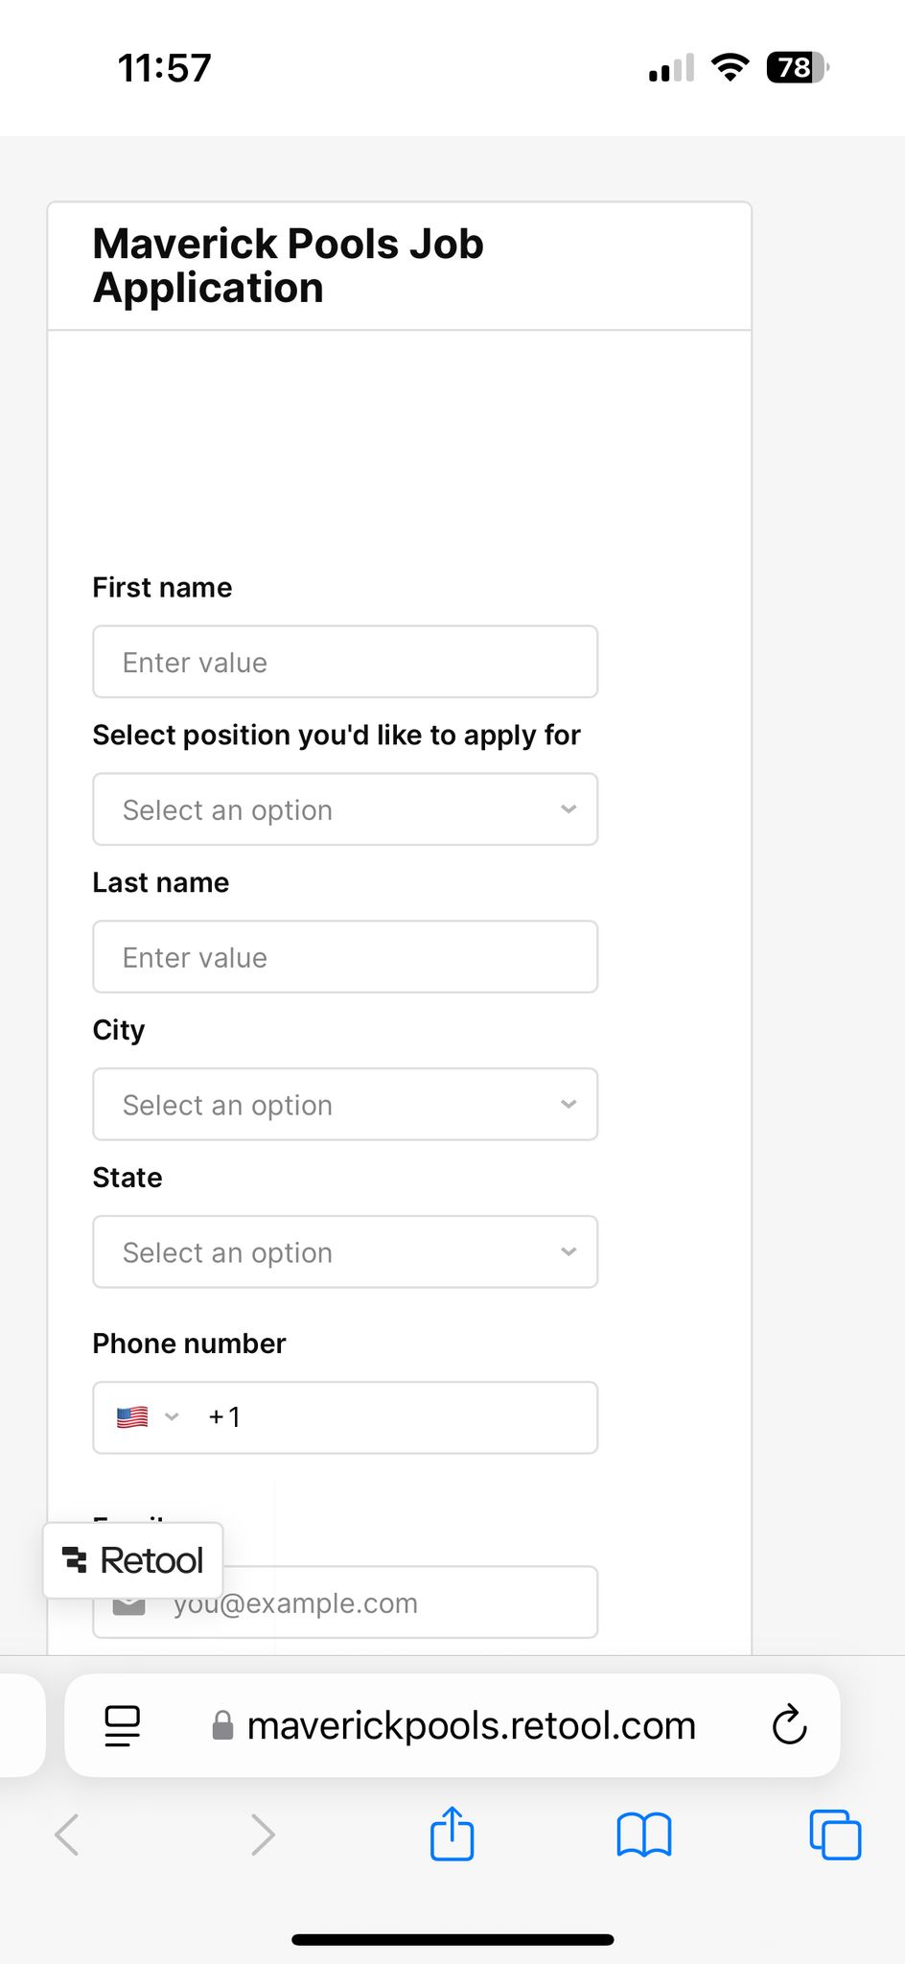Viewport: 905px width, 1964px height.
Task: Tap the Safari share icon
Action: pos(452,1834)
